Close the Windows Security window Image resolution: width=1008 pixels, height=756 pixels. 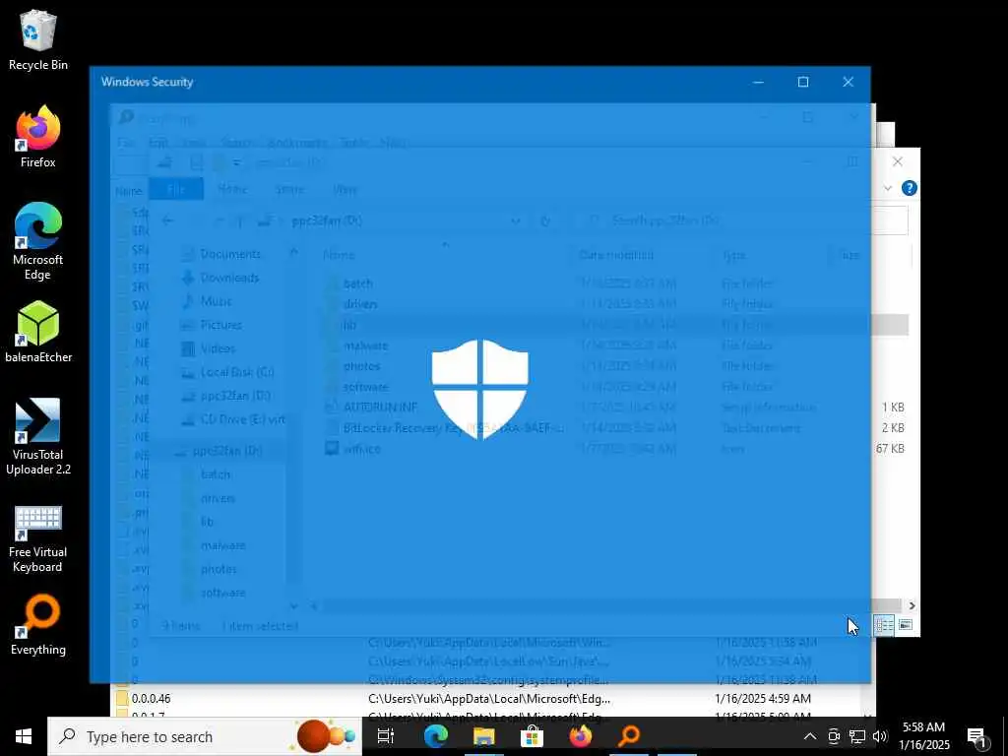coord(848,82)
